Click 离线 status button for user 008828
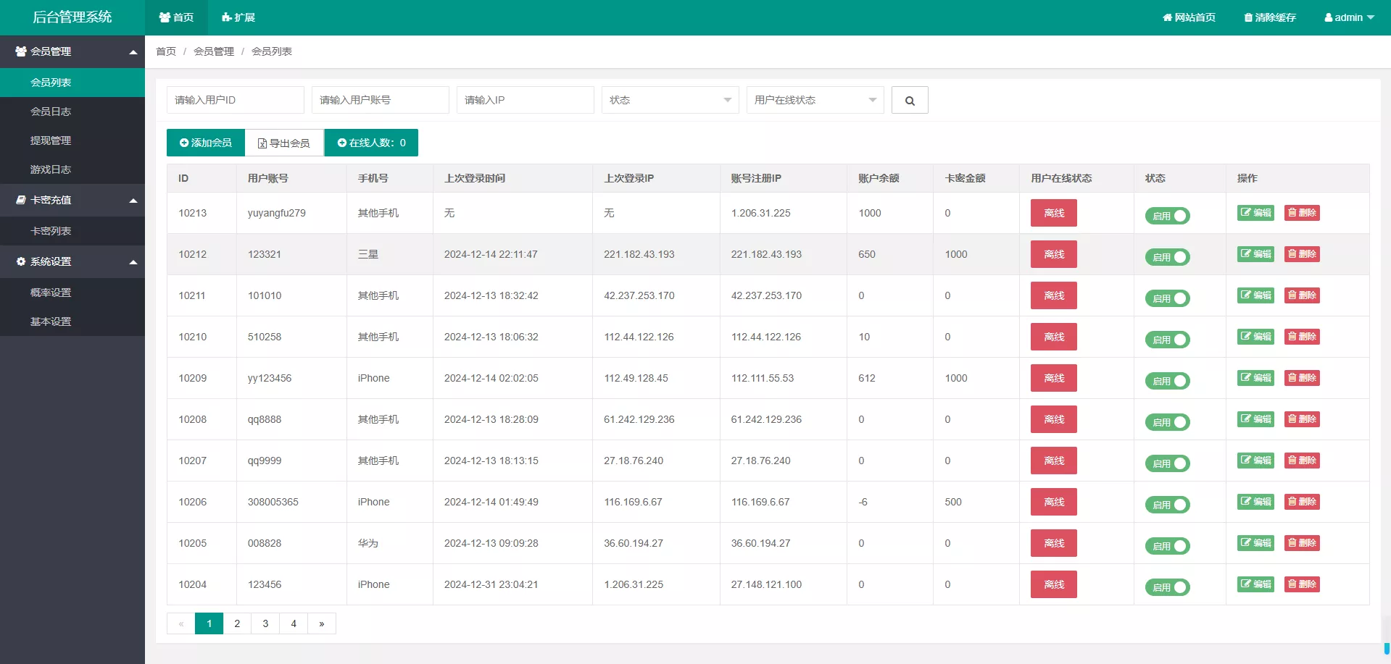The image size is (1391, 664). 1052,543
